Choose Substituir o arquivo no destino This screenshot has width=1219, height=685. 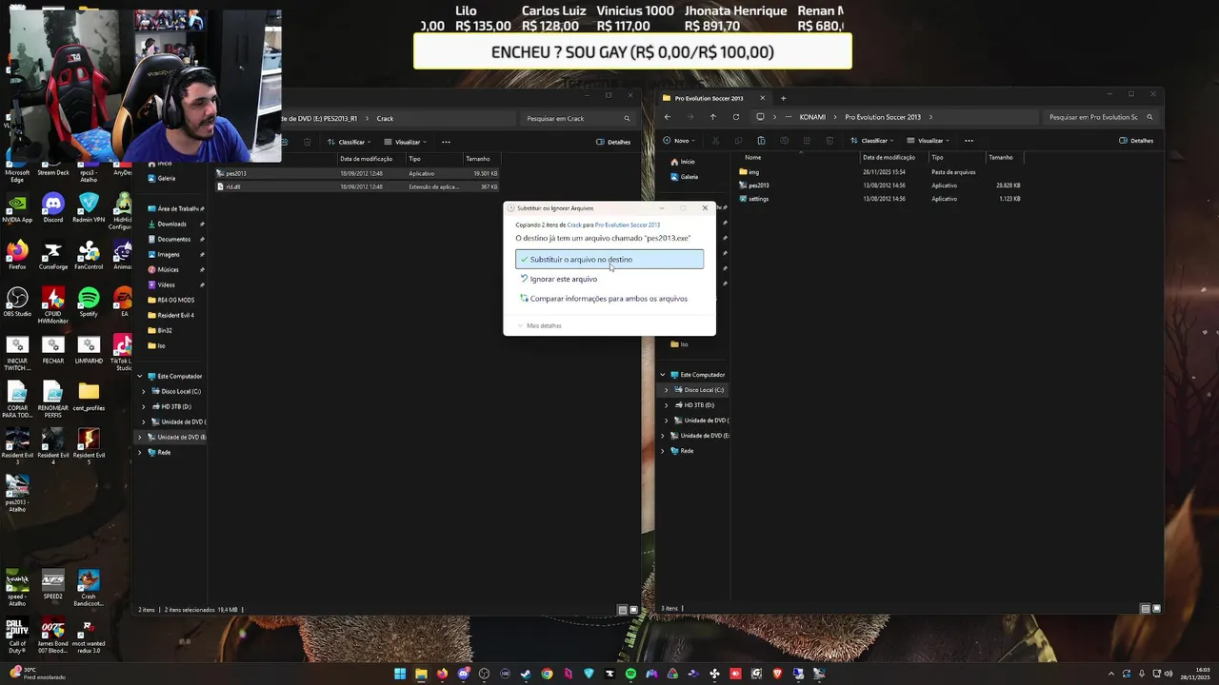(609, 259)
